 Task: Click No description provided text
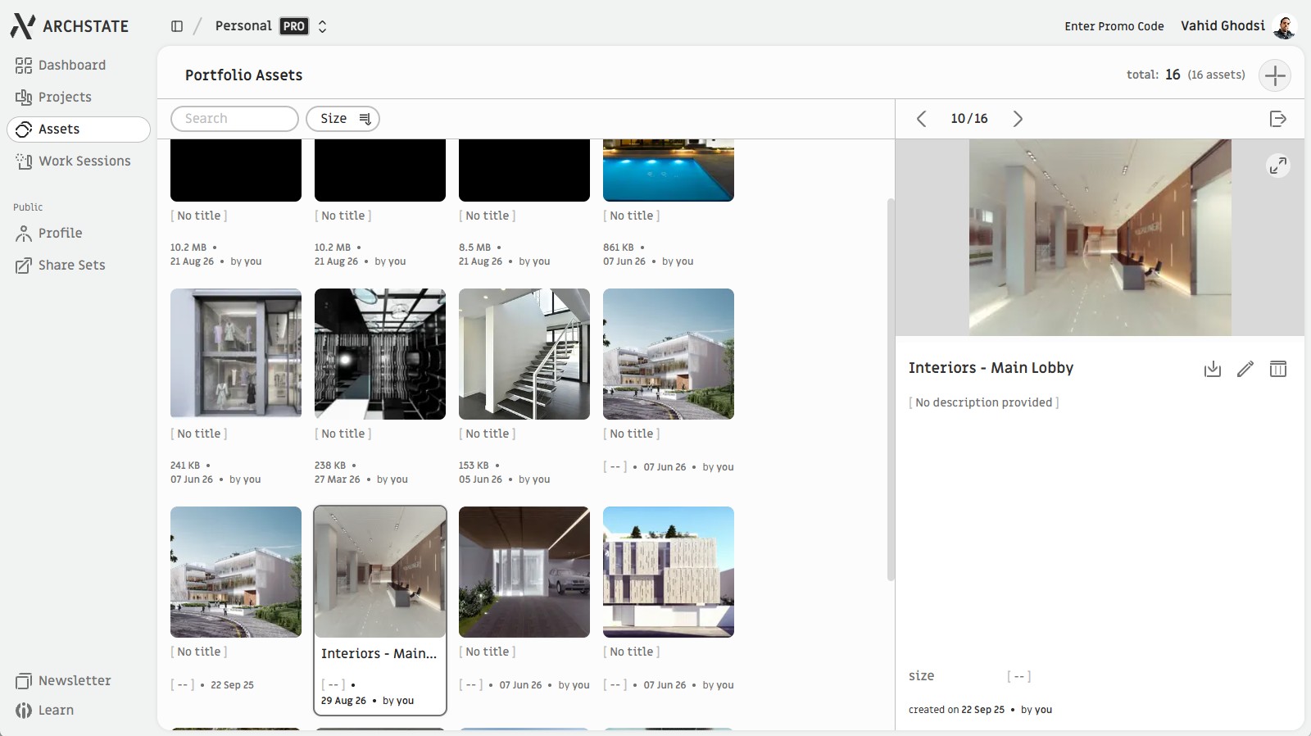[983, 402]
